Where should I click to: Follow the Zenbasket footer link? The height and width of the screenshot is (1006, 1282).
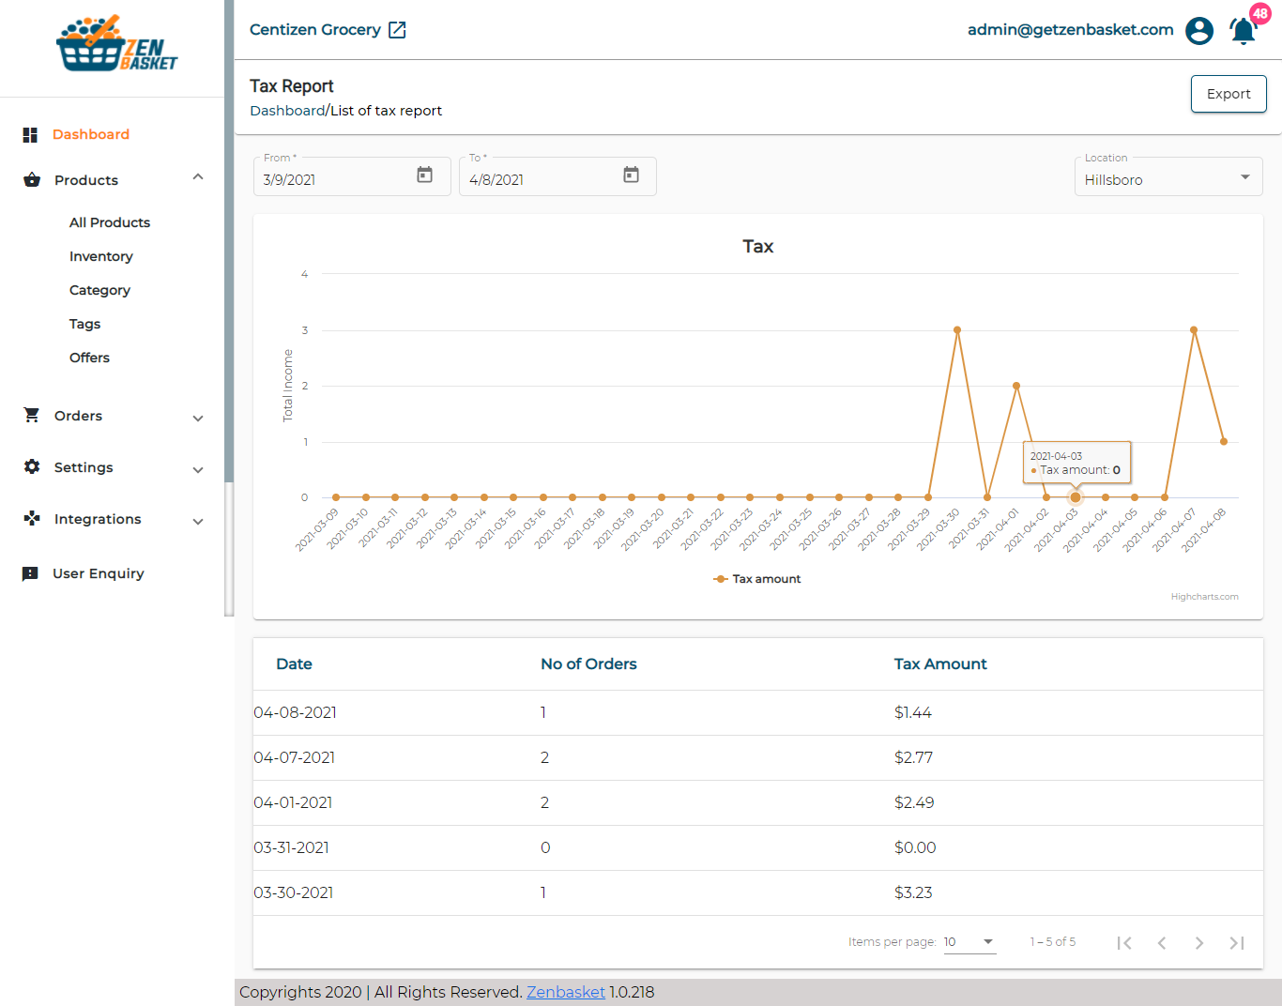565,992
